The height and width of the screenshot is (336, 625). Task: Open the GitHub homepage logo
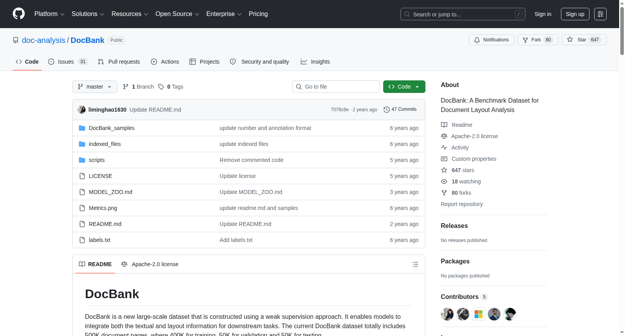(19, 14)
